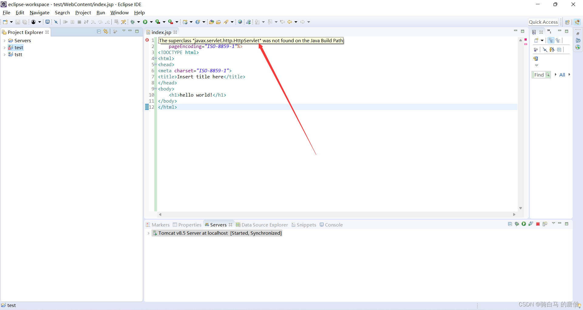Open New Task dropdown arrow in Task List
This screenshot has width=583, height=310.
click(542, 40)
